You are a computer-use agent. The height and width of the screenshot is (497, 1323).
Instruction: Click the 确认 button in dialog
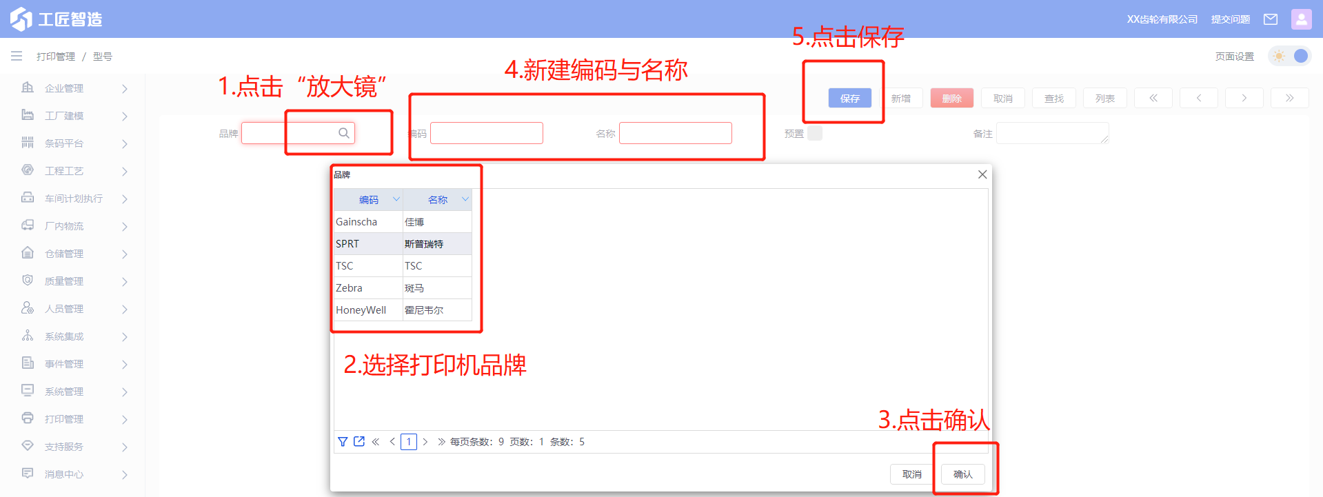962,474
